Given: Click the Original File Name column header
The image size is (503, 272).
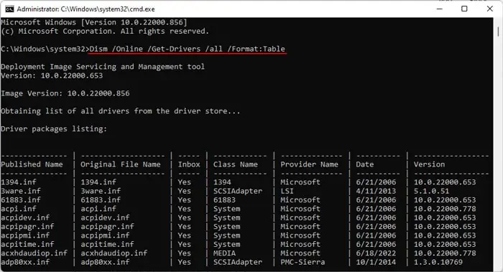Looking at the screenshot, I should [x=120, y=164].
